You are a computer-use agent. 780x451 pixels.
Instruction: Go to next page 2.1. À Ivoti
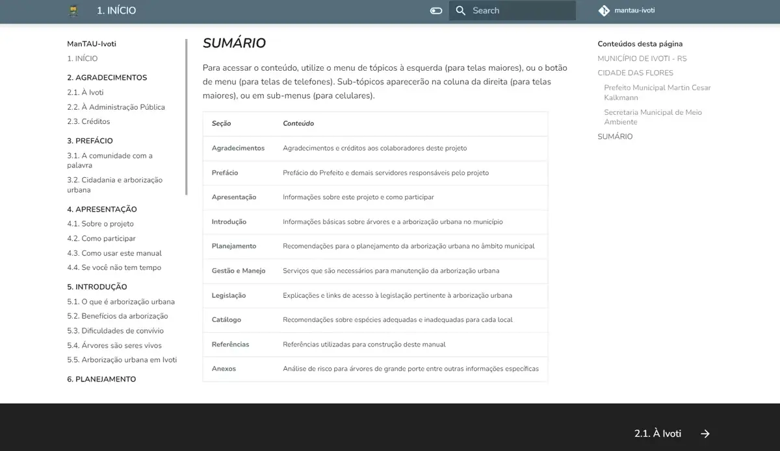point(658,433)
